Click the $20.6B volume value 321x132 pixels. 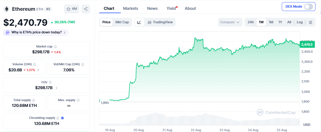(15, 70)
